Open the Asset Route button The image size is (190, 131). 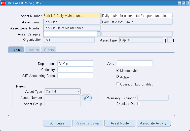coord(120,123)
